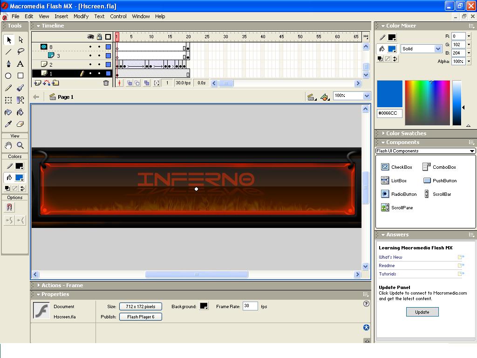Choose the Zoom magnifier tool
The width and height of the screenshot is (477, 358).
20,145
